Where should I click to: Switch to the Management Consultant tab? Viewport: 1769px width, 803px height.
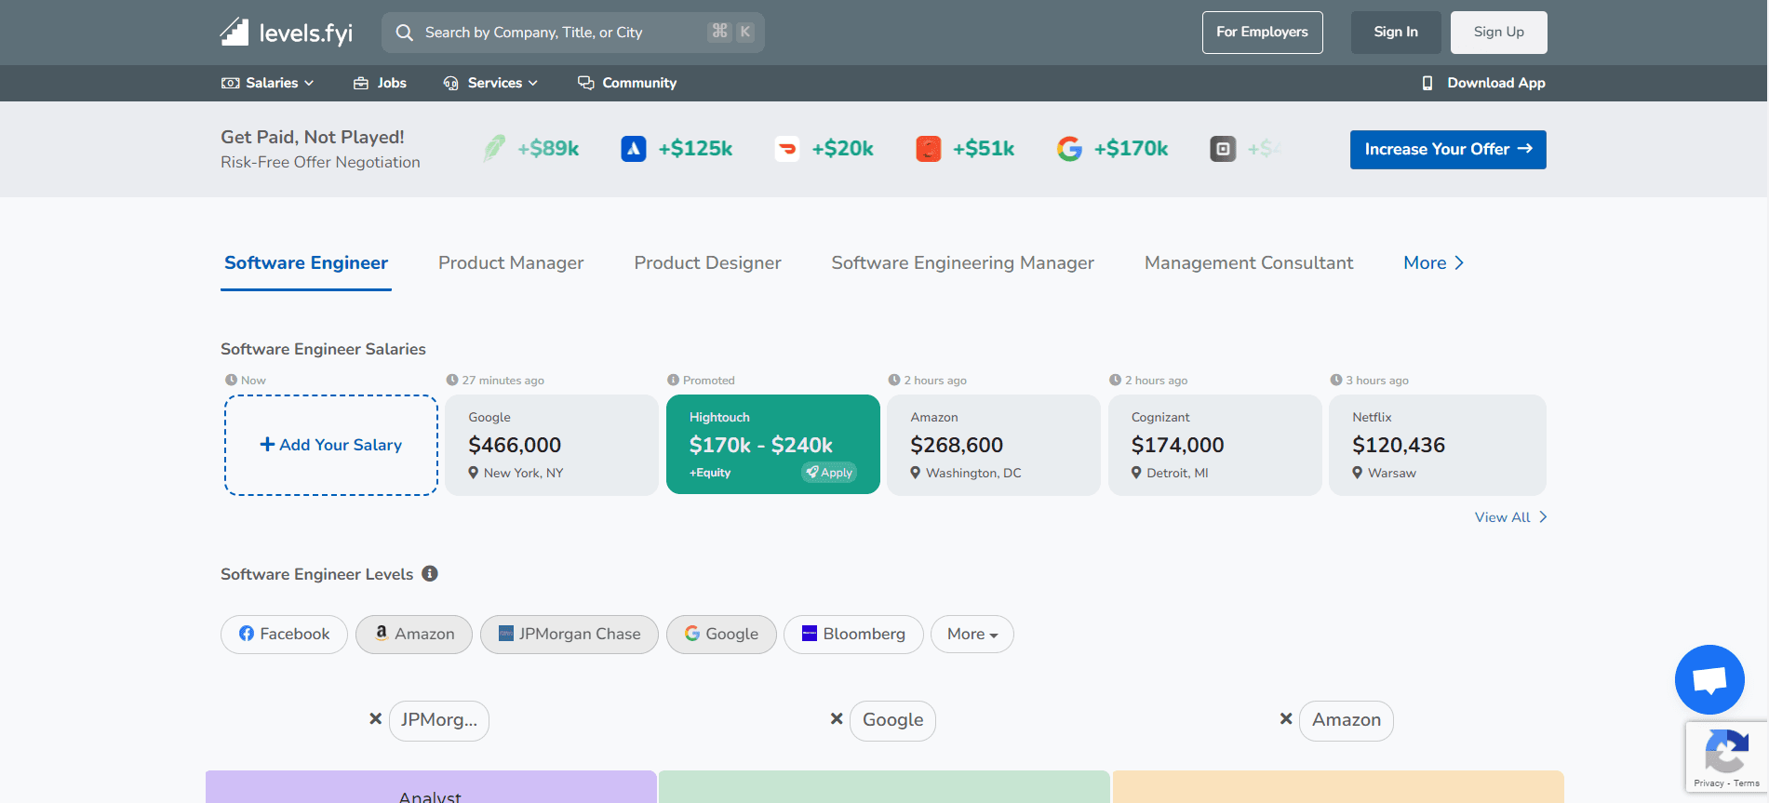tap(1249, 263)
